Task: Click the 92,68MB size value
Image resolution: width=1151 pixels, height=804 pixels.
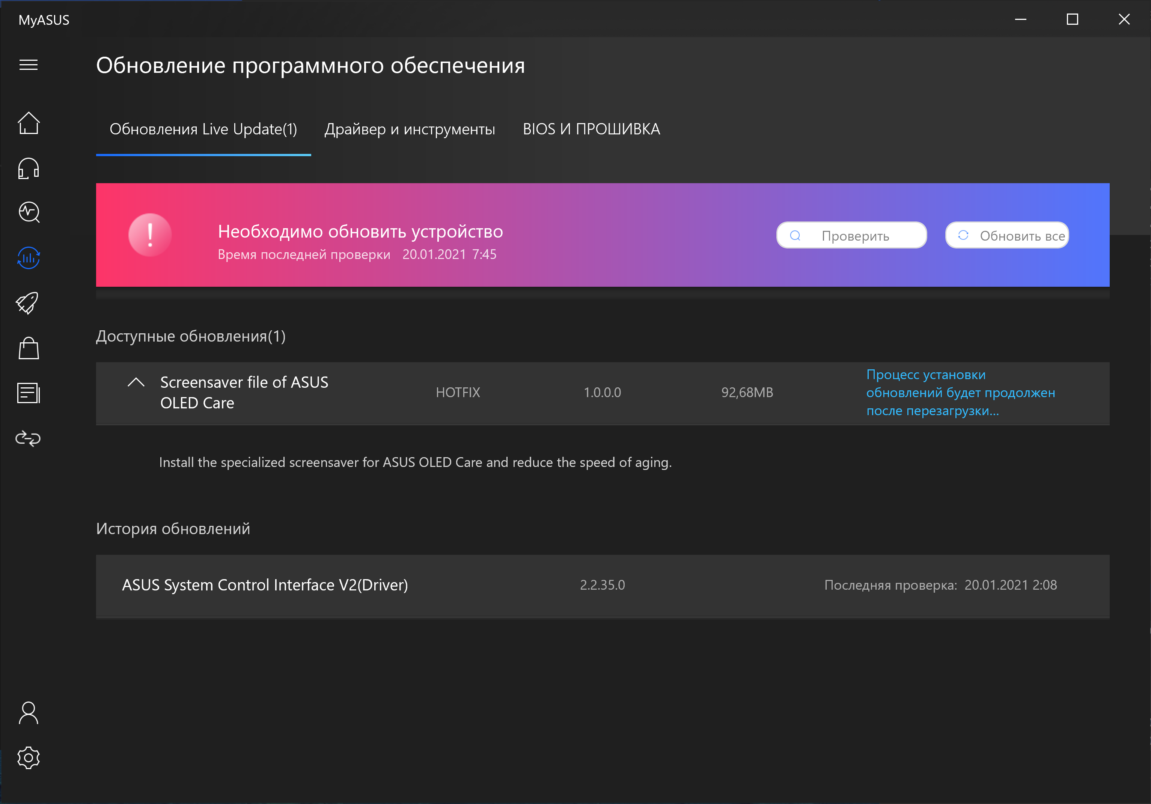Action: 747,393
